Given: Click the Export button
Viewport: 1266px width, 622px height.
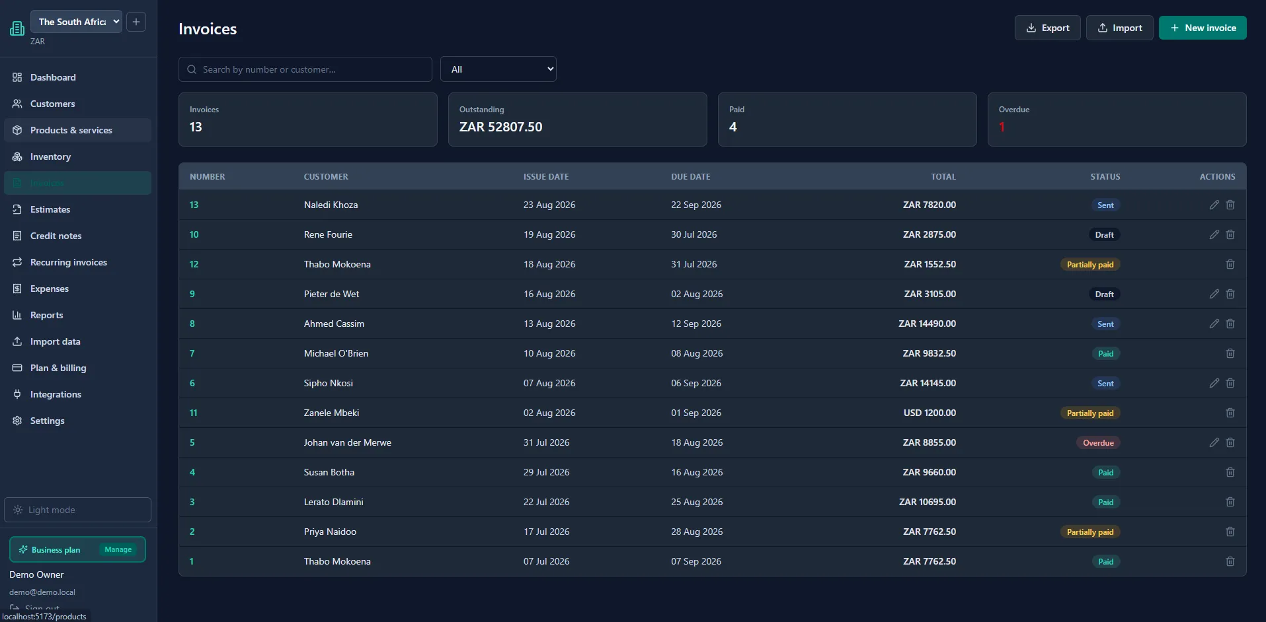Looking at the screenshot, I should [1047, 28].
